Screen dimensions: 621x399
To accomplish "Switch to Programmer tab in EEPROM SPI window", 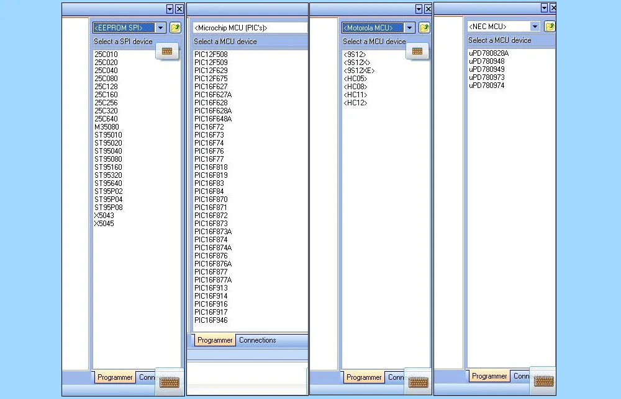I will point(115,377).
